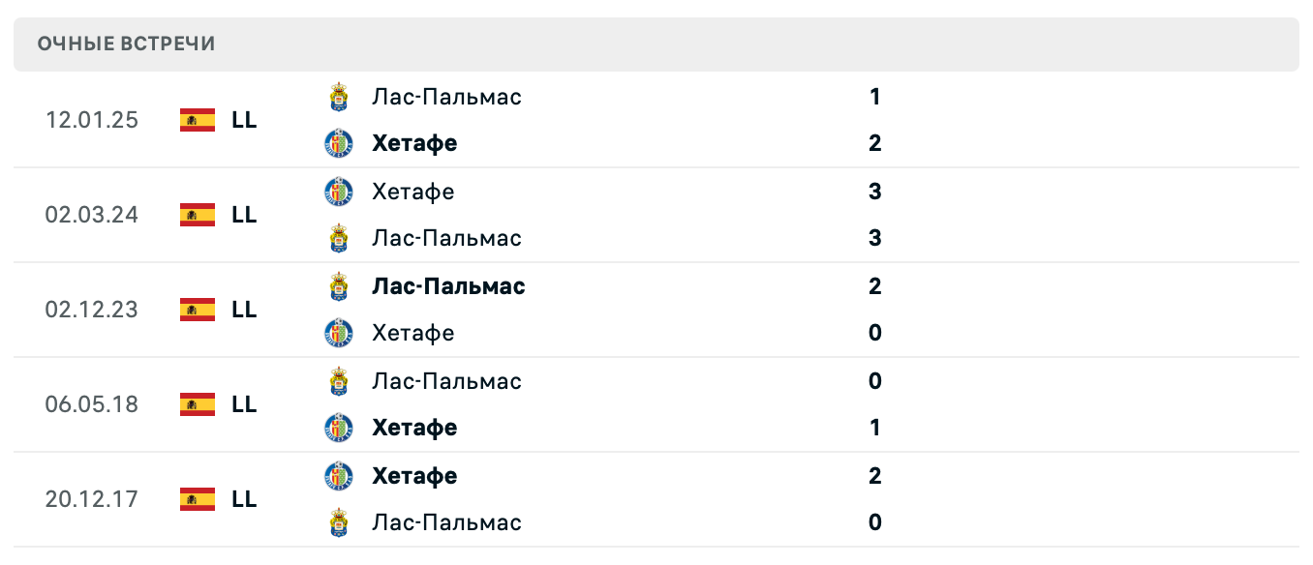Click the Лас-Пальмас badge in 20.12.17 row

click(x=338, y=522)
